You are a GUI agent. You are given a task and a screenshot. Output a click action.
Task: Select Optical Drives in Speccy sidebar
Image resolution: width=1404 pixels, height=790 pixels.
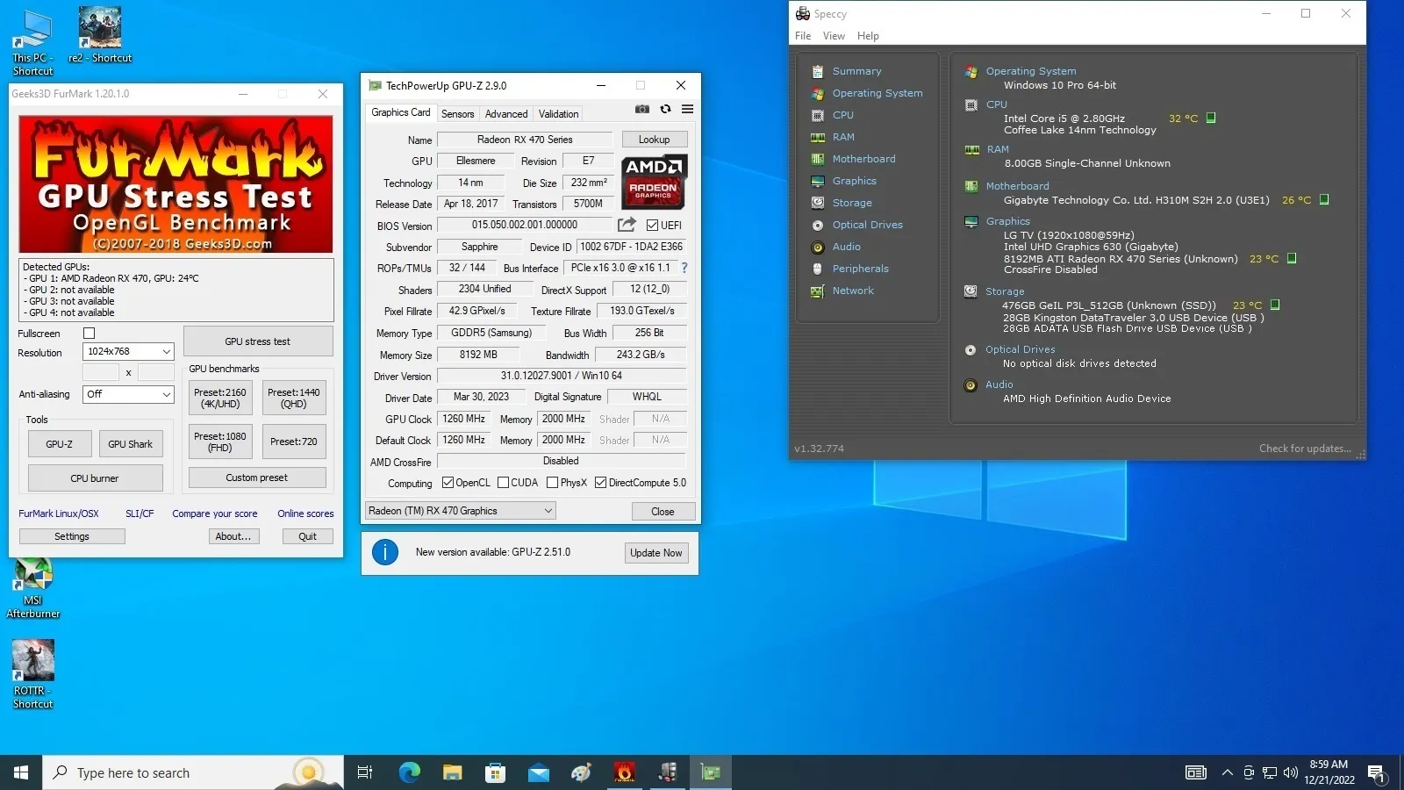coord(867,225)
